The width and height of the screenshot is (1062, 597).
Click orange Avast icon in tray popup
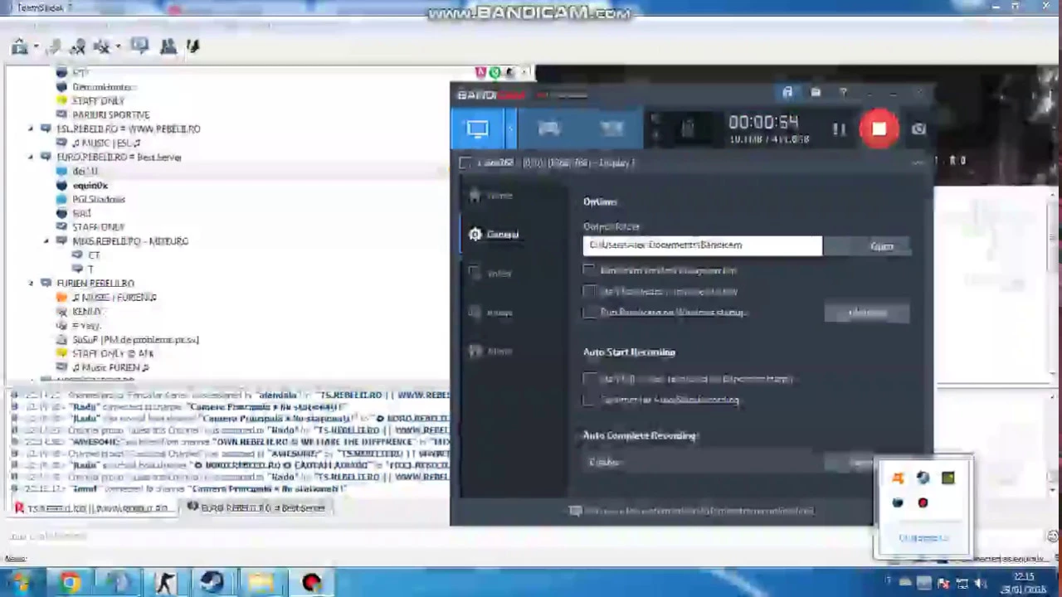click(x=897, y=478)
